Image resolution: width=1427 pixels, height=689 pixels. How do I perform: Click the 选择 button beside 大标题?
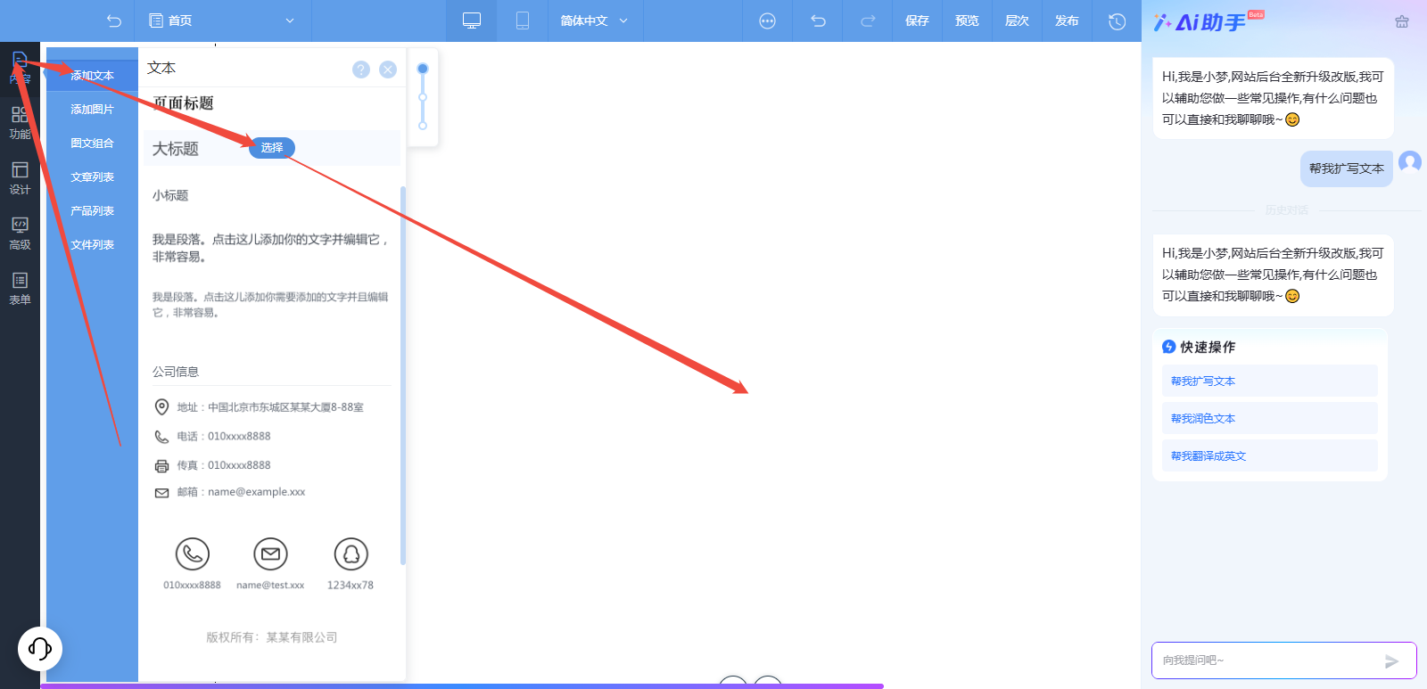point(272,148)
